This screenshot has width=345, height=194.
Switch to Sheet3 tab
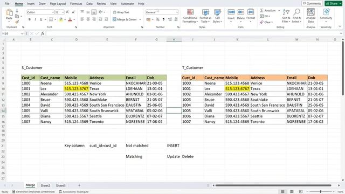tap(60, 185)
